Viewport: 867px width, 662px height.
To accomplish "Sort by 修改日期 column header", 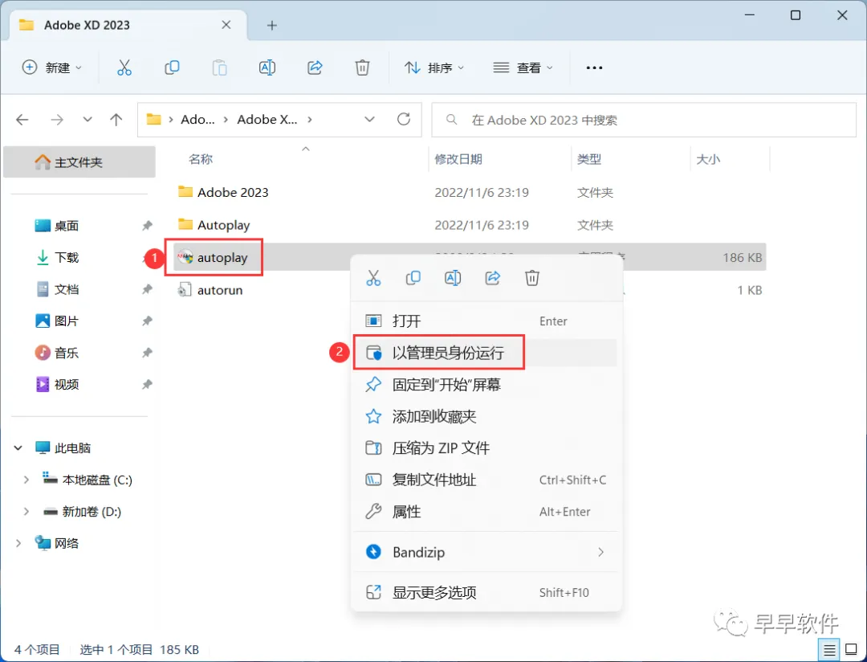I will click(458, 159).
